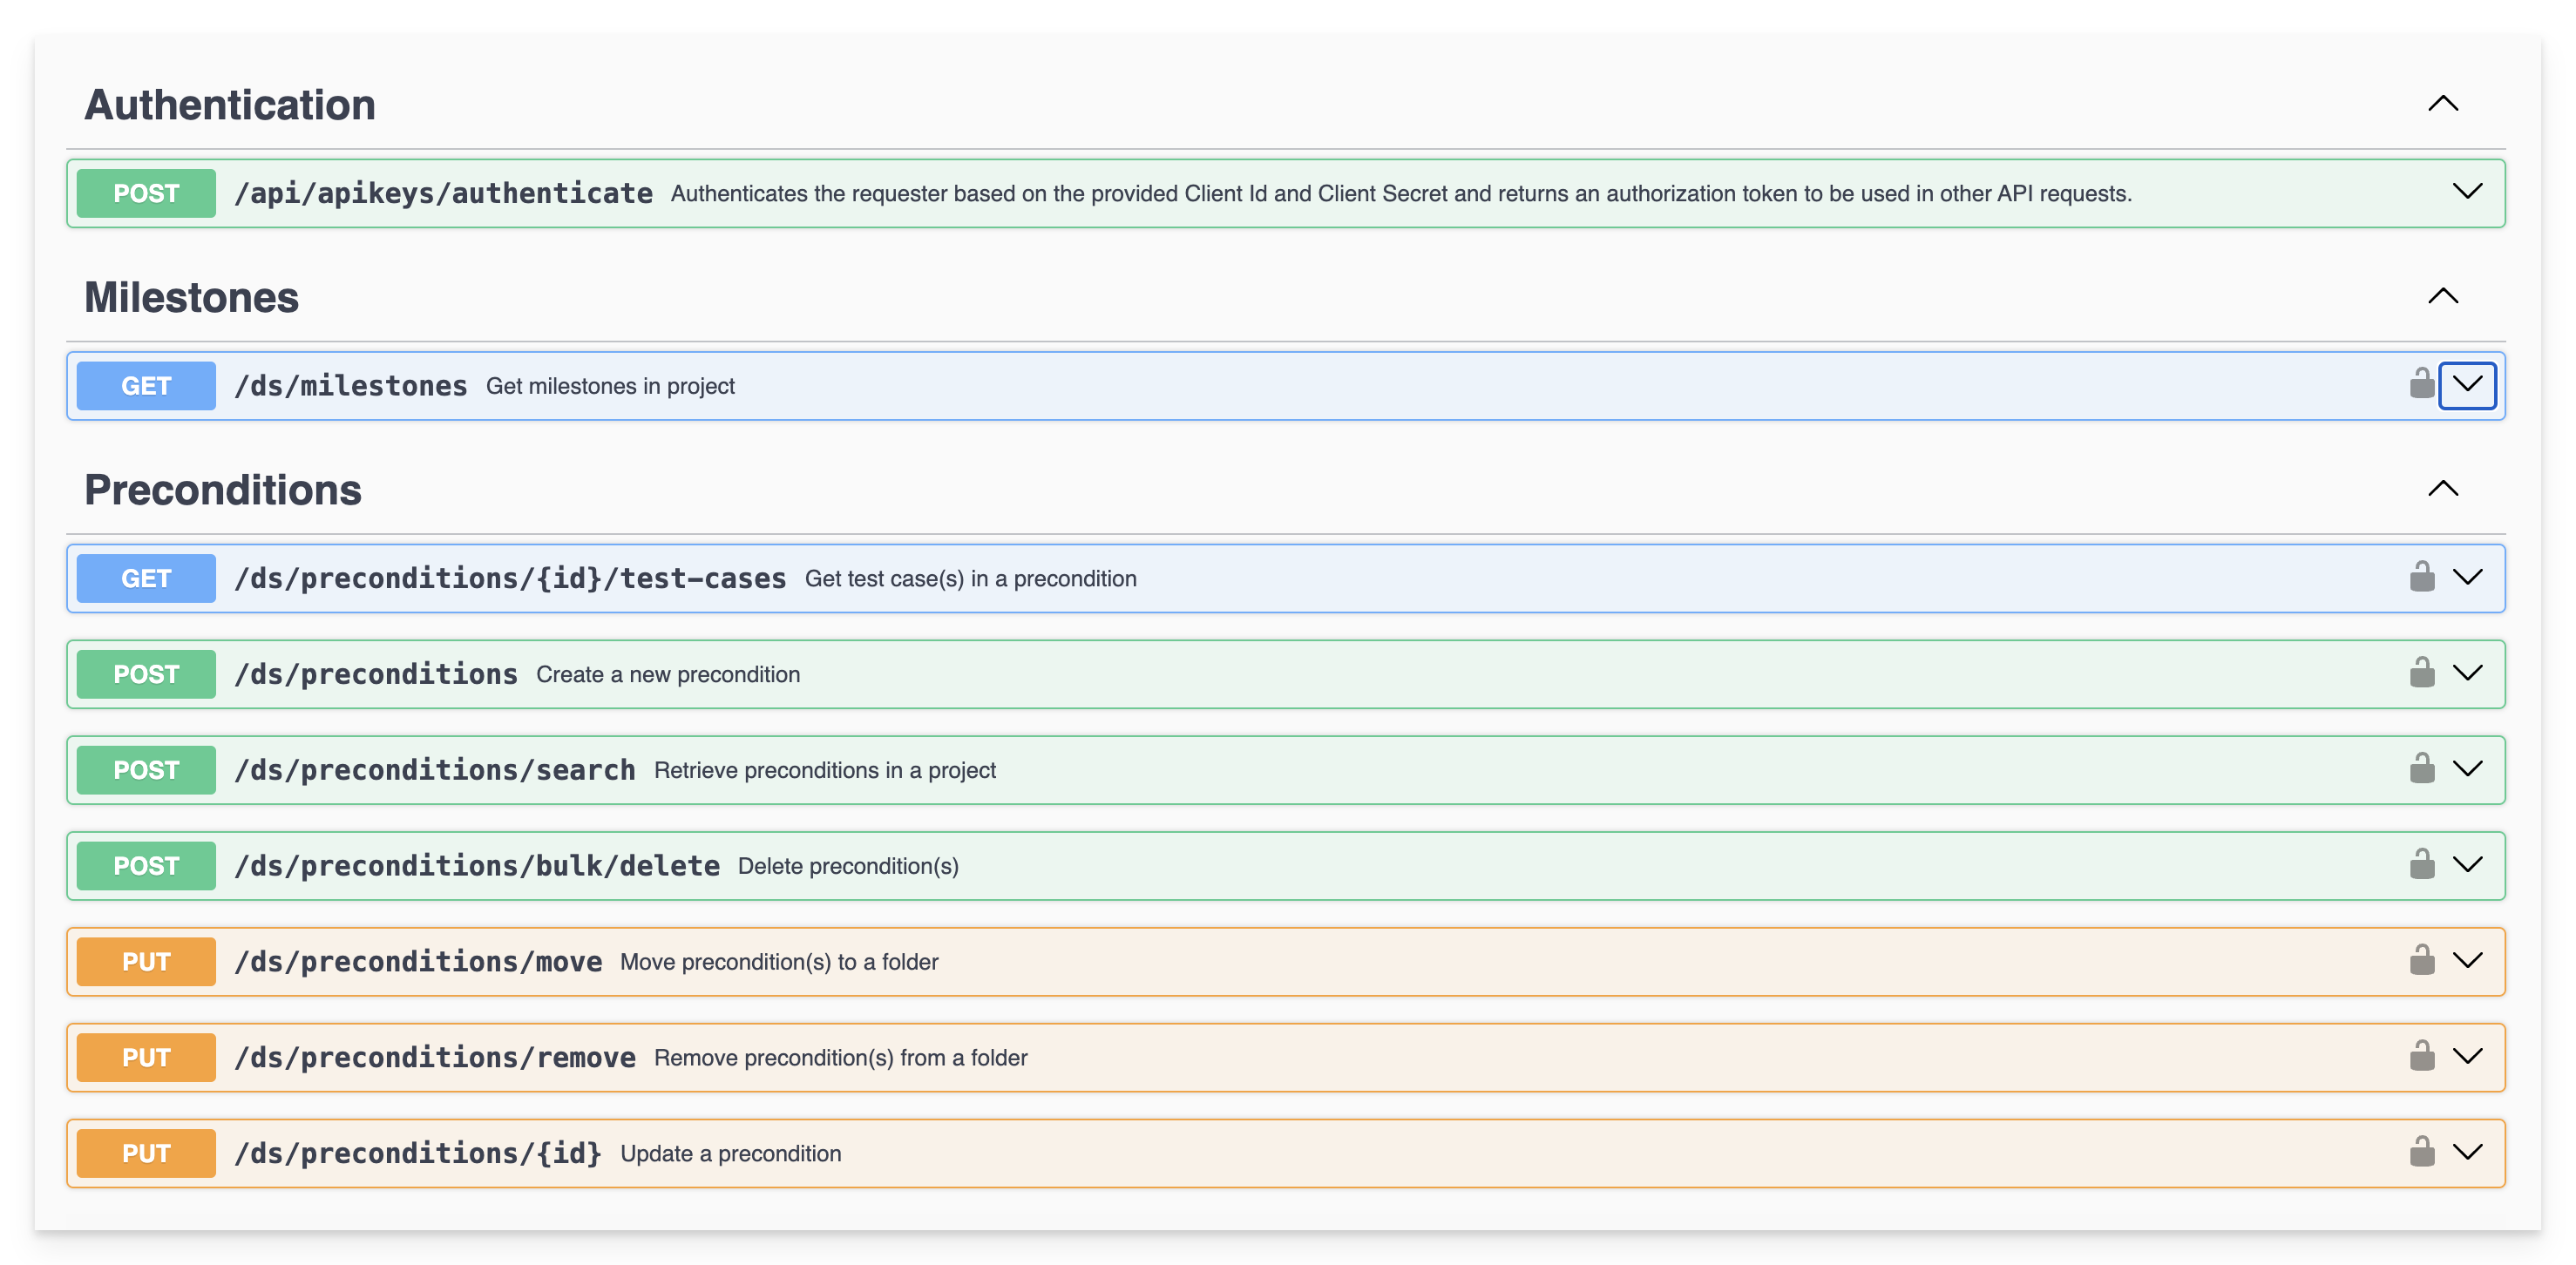Open the /ds/preconditions/{id}/test-cases path
2576x1265 pixels.
pyautogui.click(x=510, y=579)
